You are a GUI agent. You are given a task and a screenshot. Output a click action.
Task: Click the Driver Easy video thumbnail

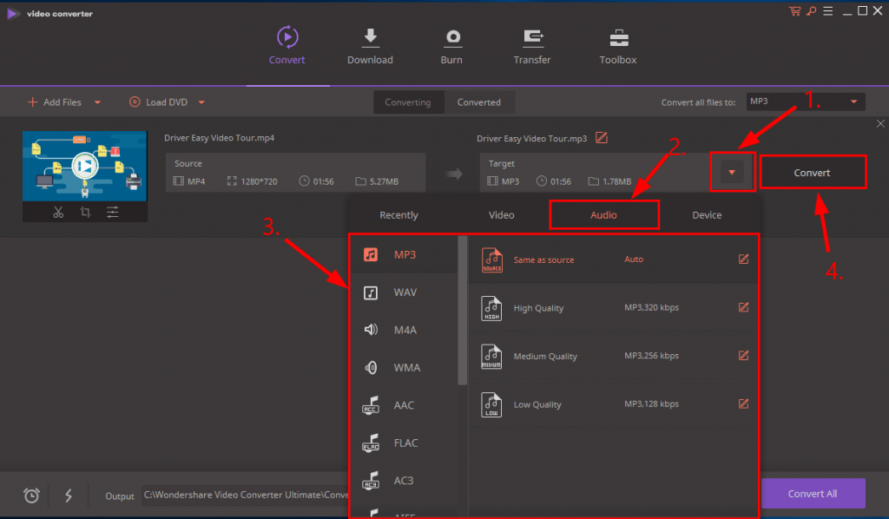pos(84,166)
